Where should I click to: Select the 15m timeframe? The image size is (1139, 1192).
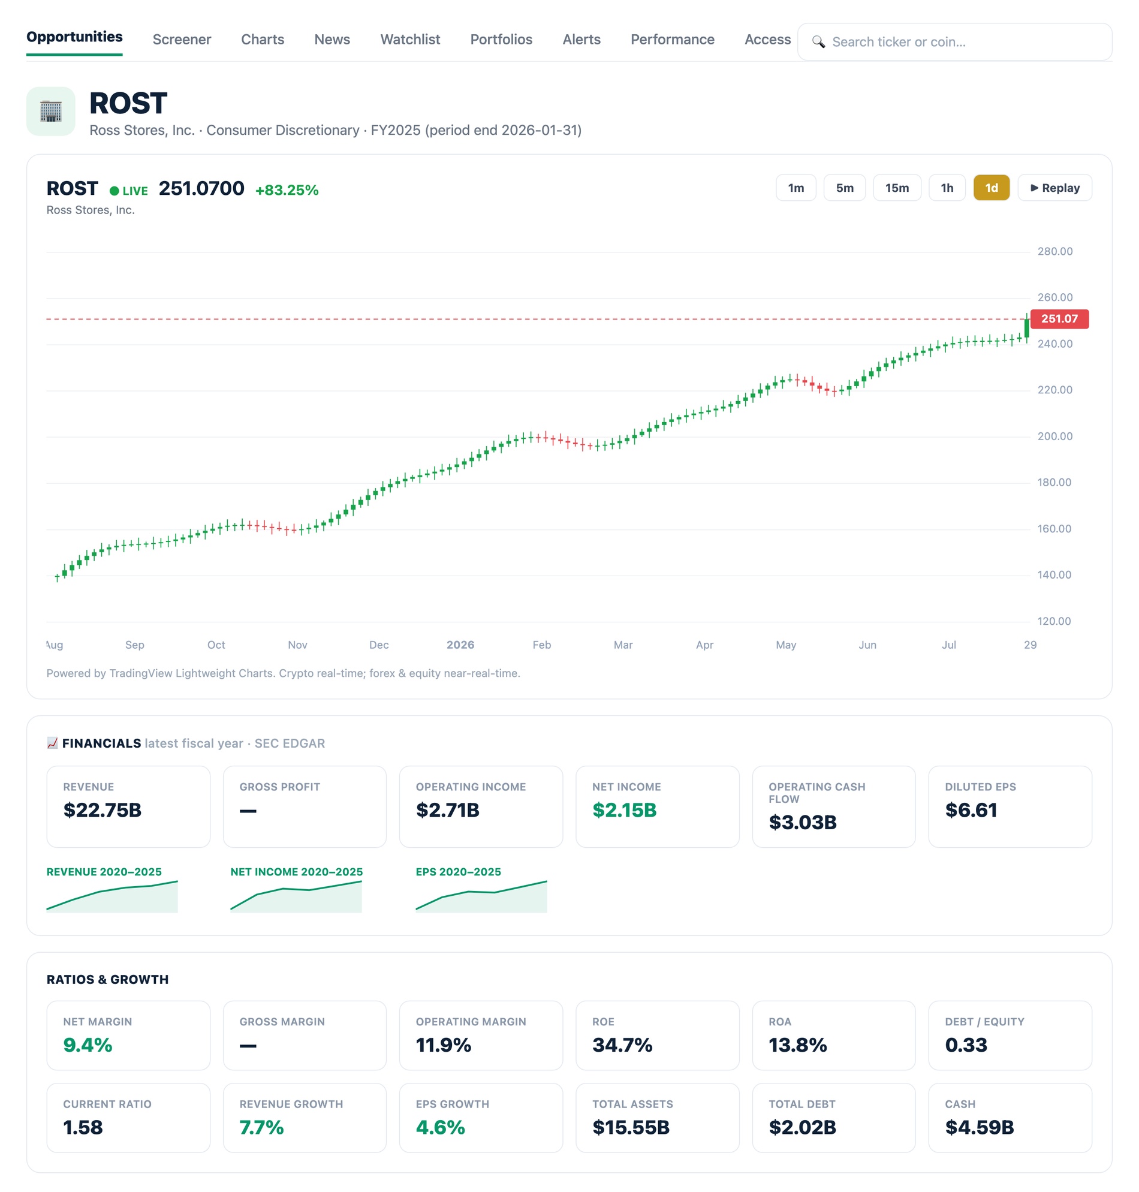click(897, 188)
